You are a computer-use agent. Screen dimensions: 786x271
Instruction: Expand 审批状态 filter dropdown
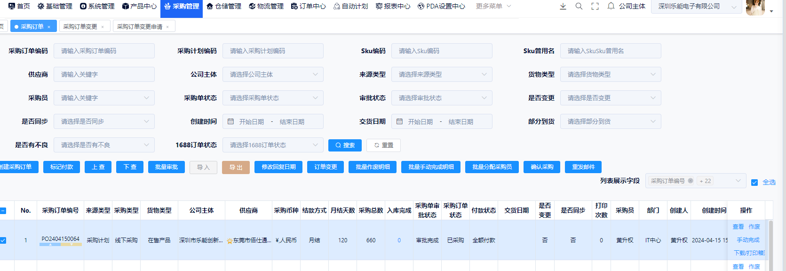click(442, 98)
